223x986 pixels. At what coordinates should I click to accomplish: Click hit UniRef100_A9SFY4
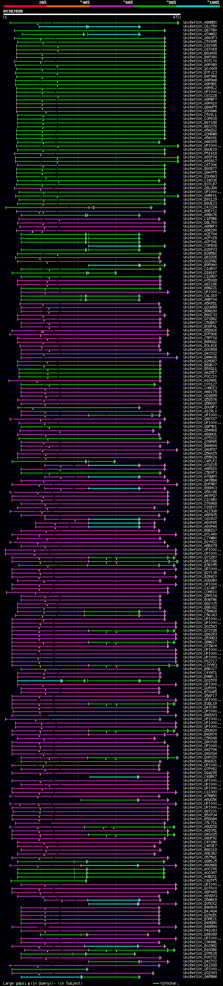coord(200,157)
